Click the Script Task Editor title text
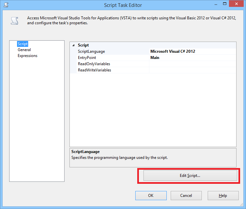Image resolution: width=246 pixels, height=209 pixels. click(x=123, y=5)
